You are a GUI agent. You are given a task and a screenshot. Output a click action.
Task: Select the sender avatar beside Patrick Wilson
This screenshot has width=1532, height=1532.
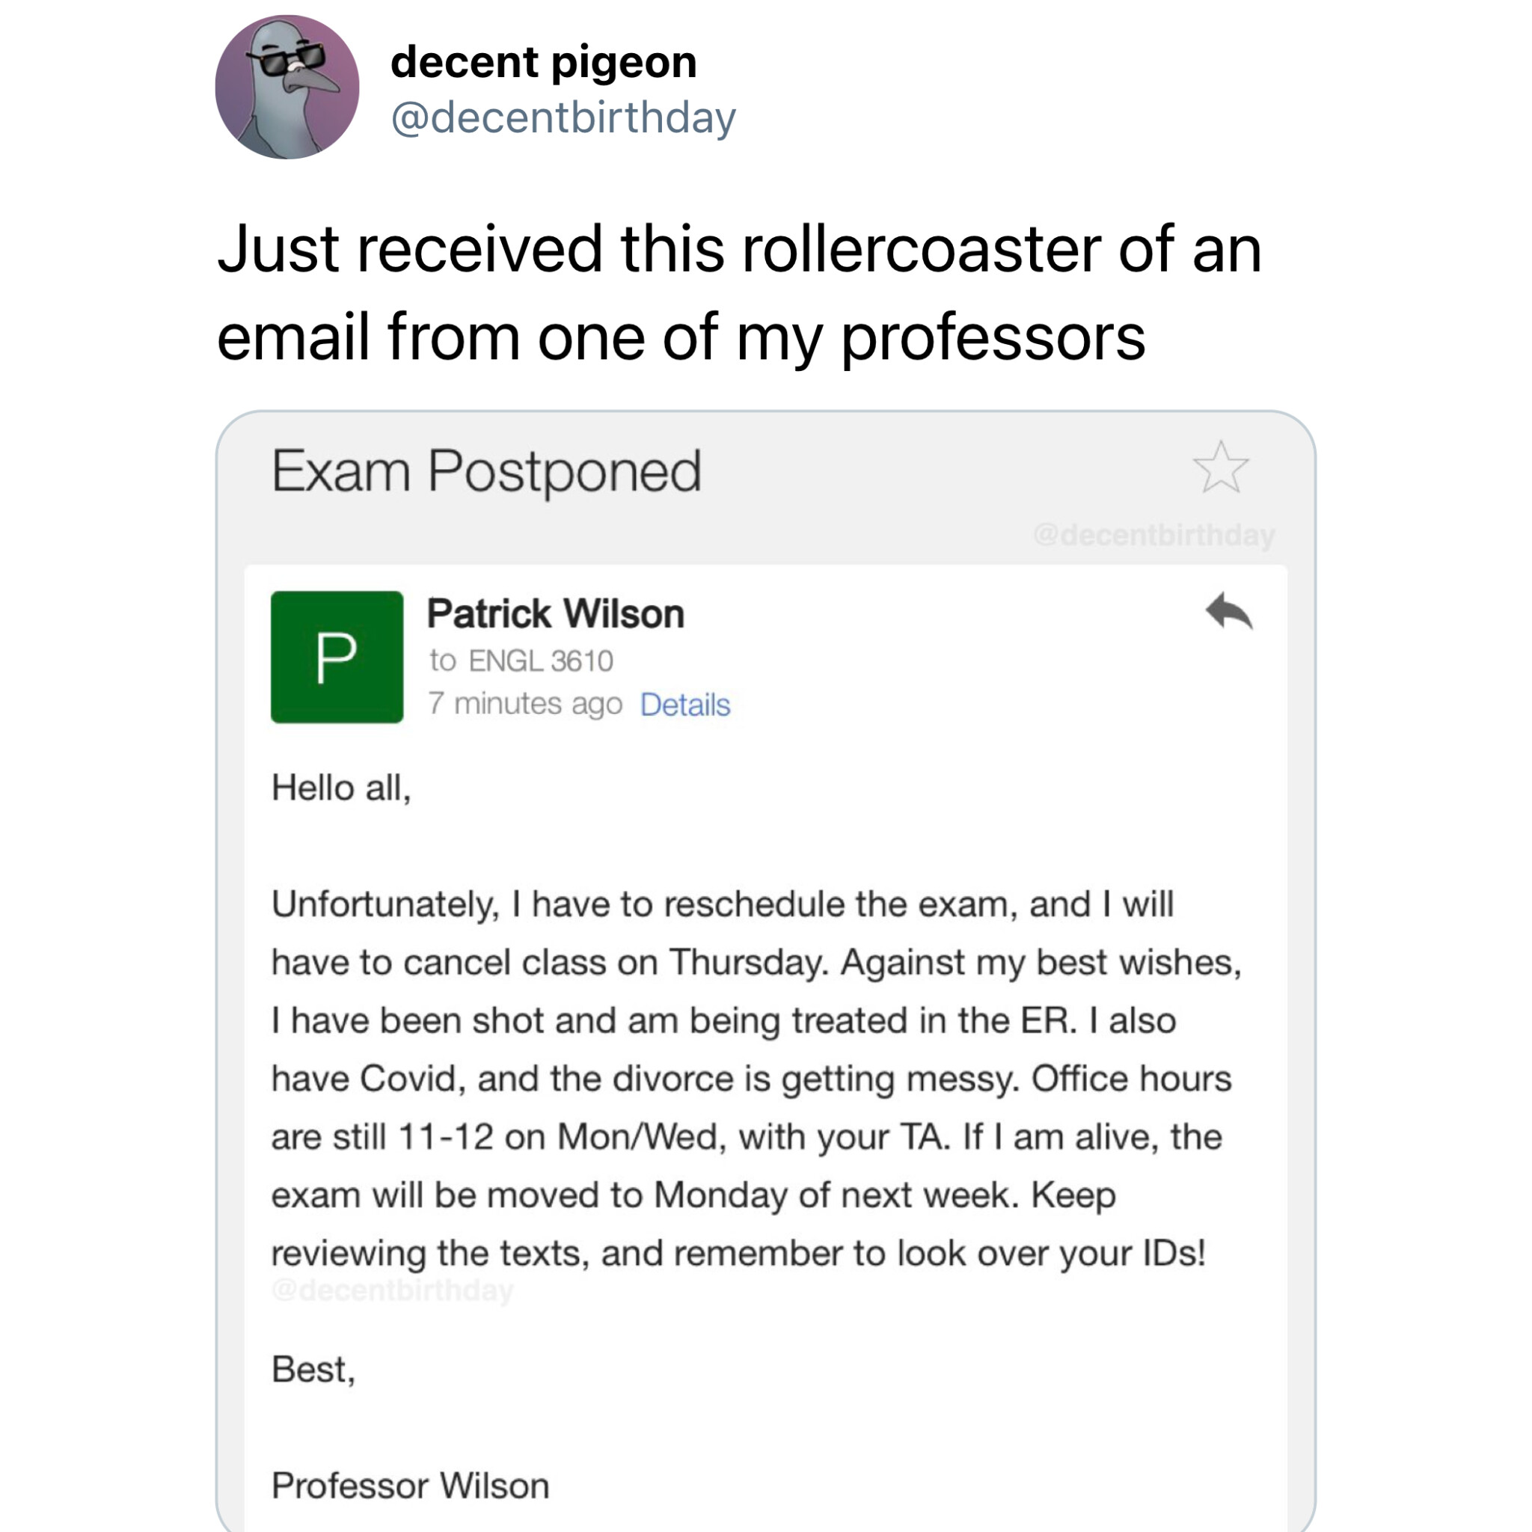[x=336, y=657]
